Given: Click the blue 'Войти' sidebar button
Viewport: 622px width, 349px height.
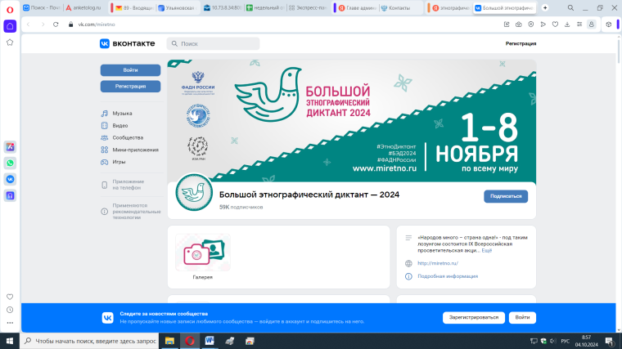Looking at the screenshot, I should 130,70.
